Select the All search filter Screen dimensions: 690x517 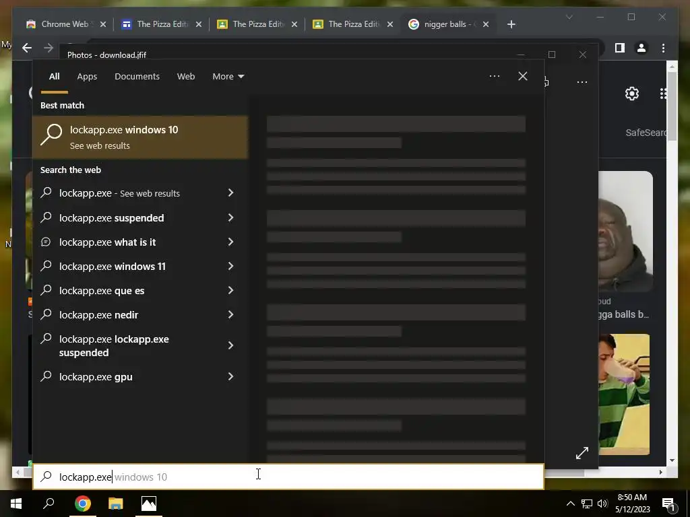click(54, 77)
